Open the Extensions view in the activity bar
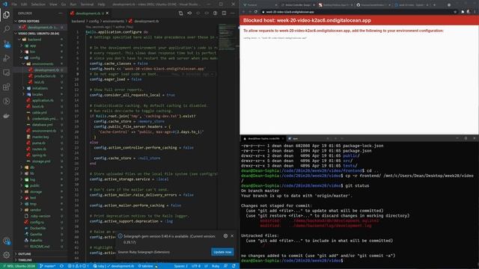 (x=7, y=87)
